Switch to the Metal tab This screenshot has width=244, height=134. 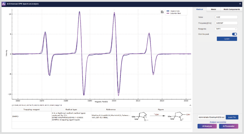point(213,9)
